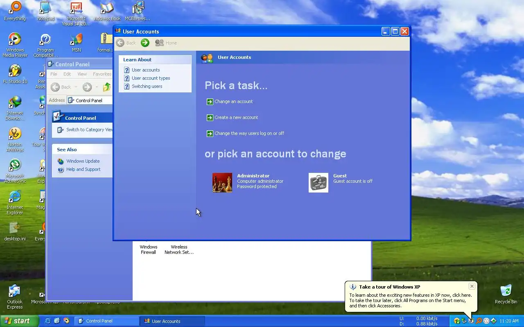This screenshot has width=524, height=327.
Task: Select the Guest account name
Action: click(x=340, y=176)
